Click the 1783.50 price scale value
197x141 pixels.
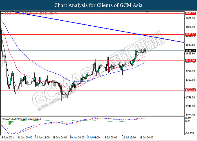(x=190, y=80)
